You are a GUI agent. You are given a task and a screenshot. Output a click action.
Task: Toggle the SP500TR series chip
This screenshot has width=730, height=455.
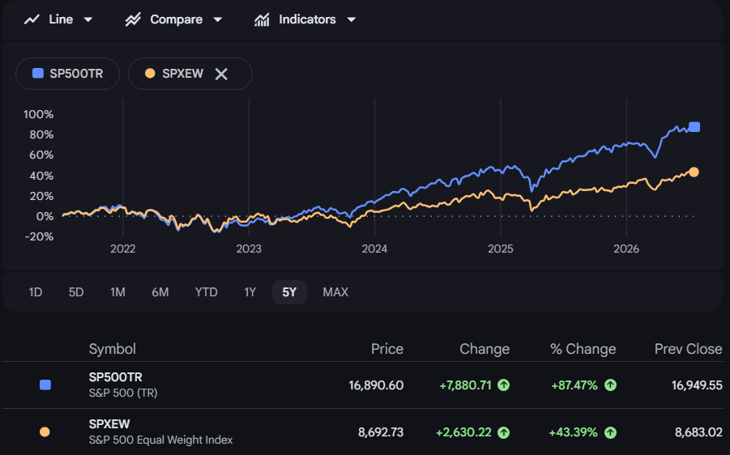pos(67,74)
